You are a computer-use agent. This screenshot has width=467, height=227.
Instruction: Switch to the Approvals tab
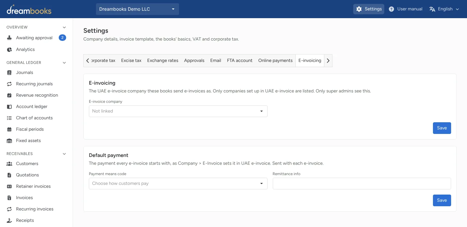coord(194,61)
